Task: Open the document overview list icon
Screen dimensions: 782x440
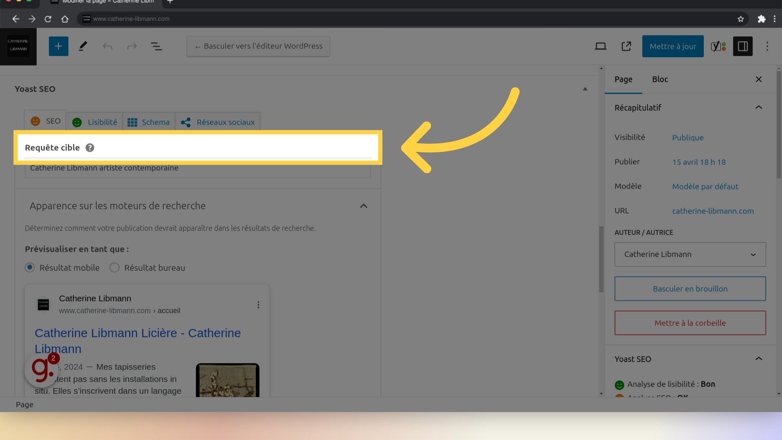Action: (156, 46)
